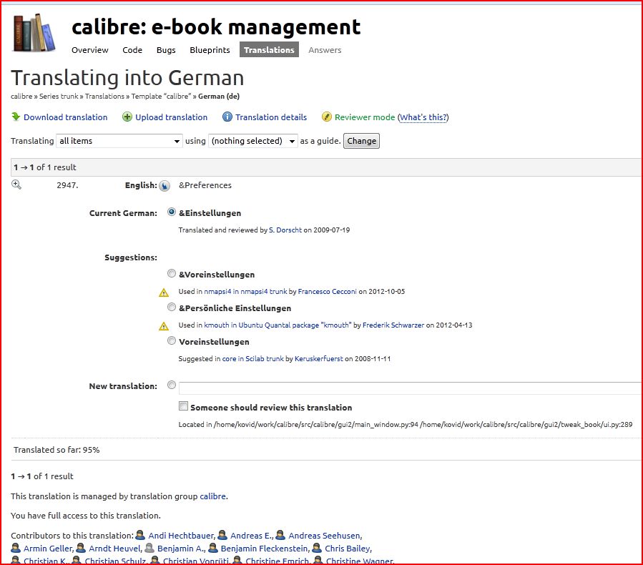Click the Reviewer mode link
This screenshot has width=643, height=565.
[365, 117]
